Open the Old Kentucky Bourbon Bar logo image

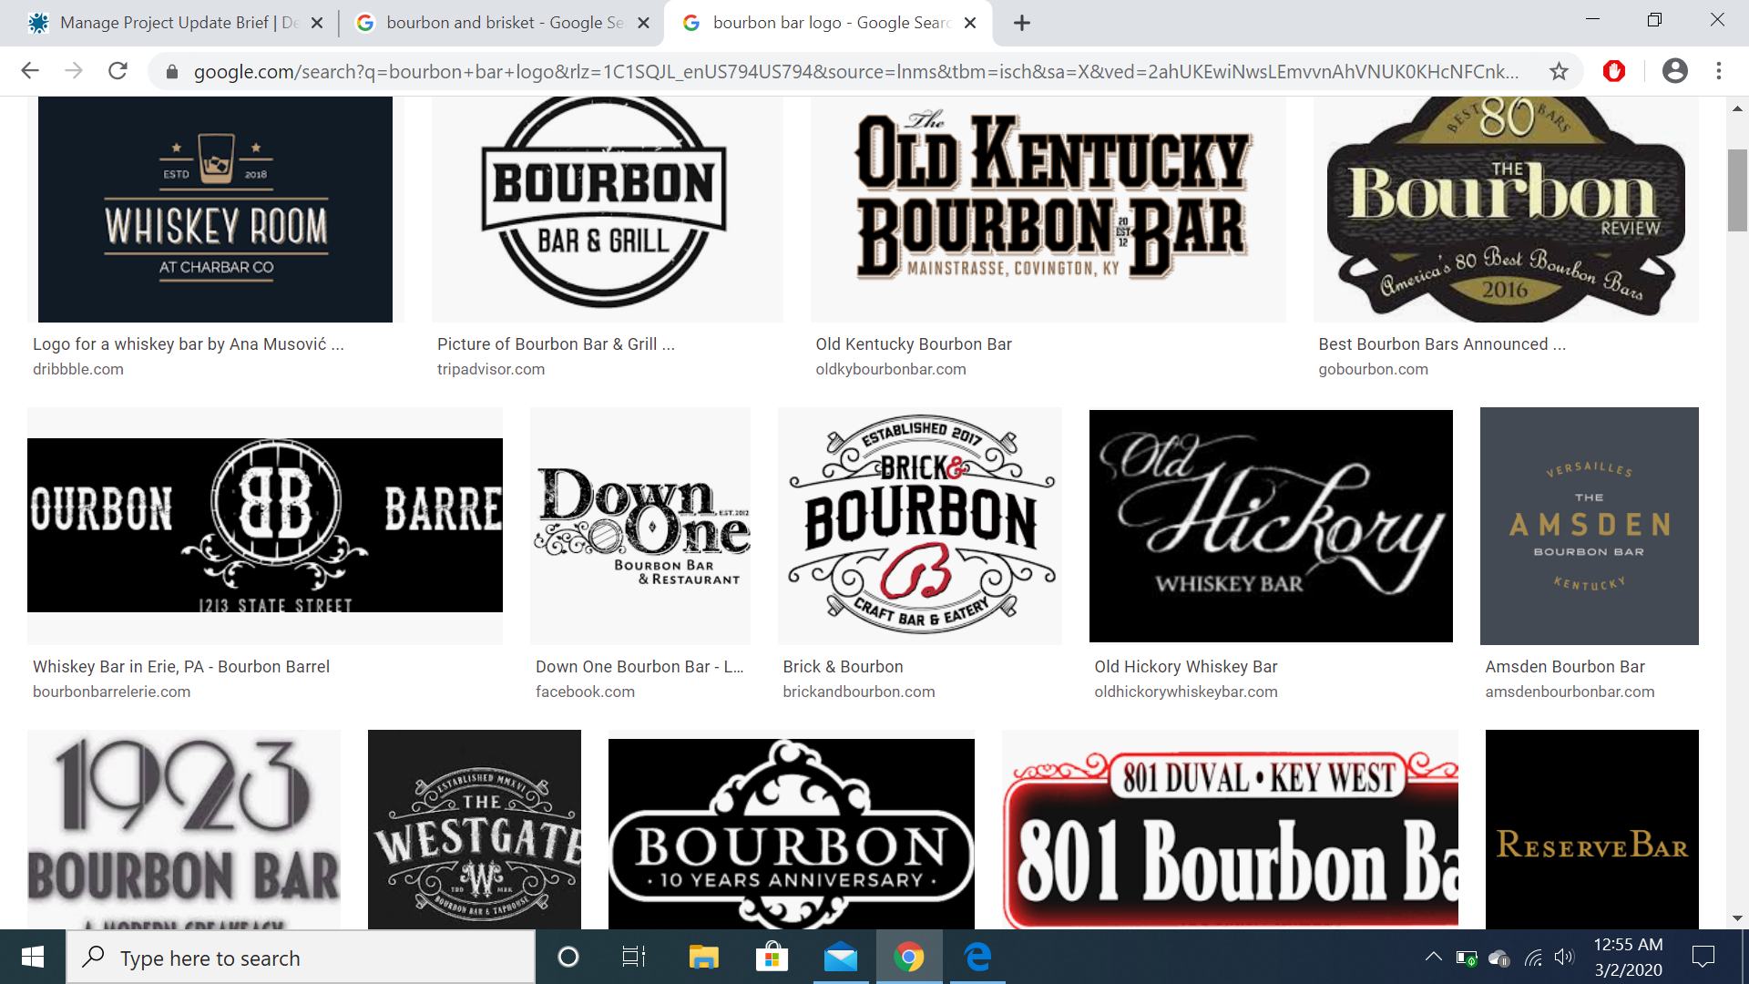point(1048,208)
